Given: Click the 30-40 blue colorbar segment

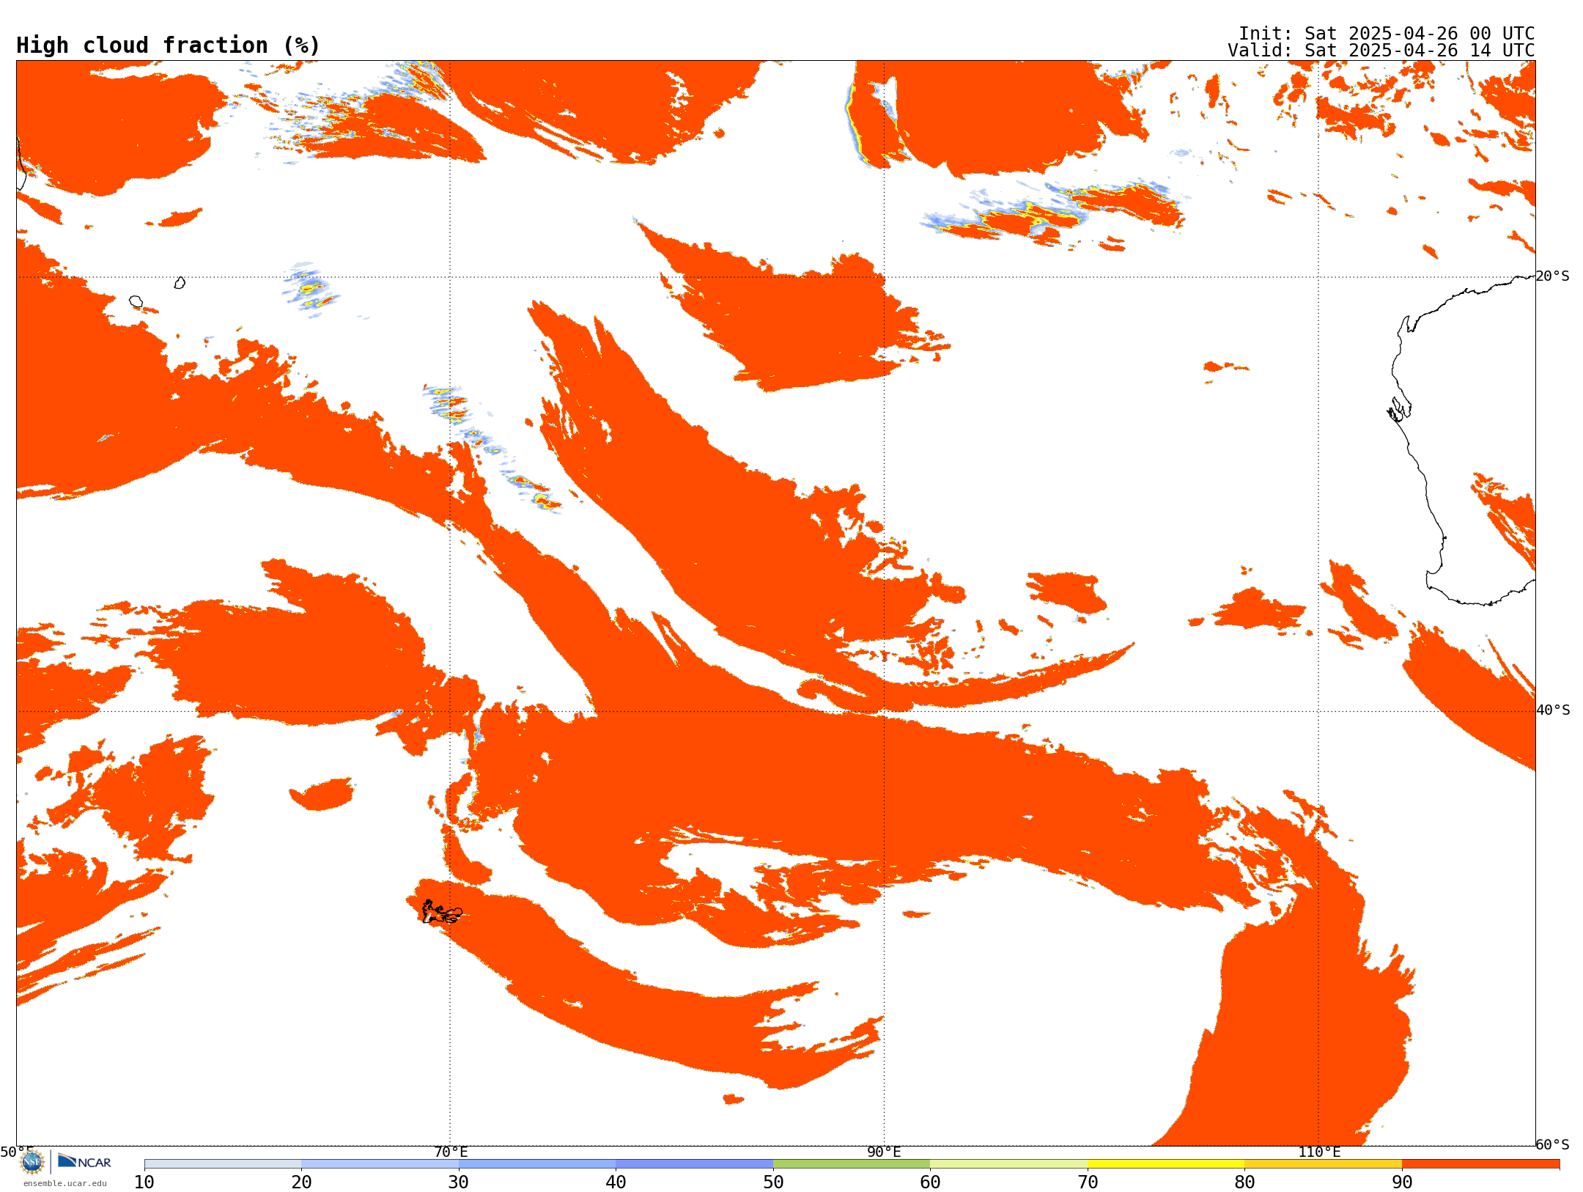Looking at the screenshot, I should click(537, 1164).
